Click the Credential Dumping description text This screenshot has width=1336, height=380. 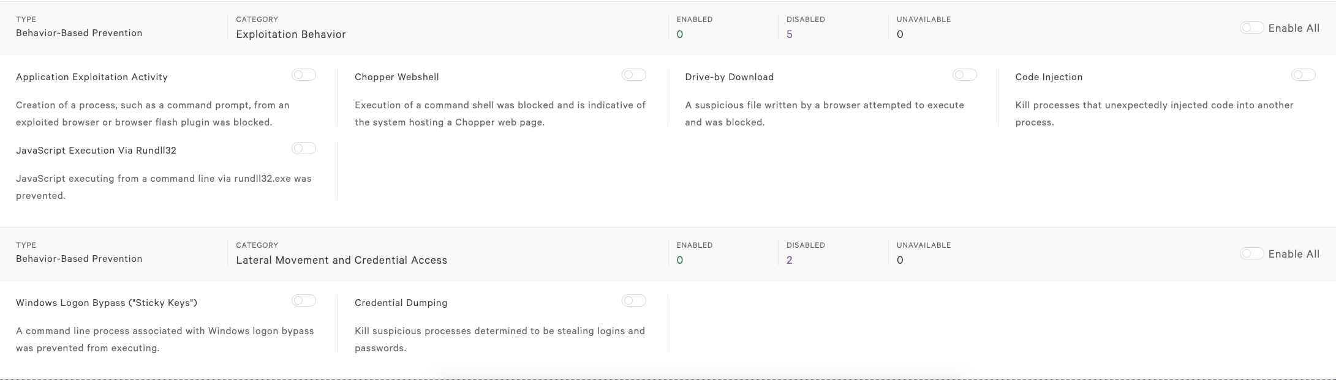[500, 340]
